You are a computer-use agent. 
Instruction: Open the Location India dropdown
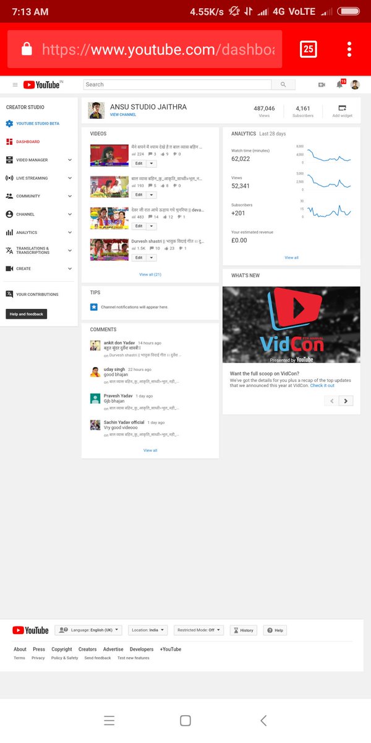coord(148,630)
